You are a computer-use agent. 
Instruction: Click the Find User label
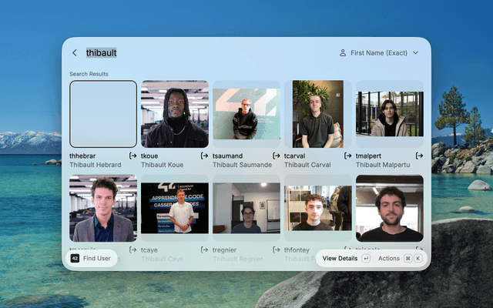[97, 259]
